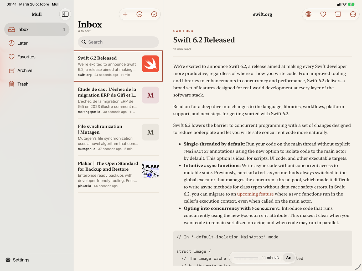362x271 pixels.
Task: Tap the Wi-Fi status icon
Action: pyautogui.click(x=344, y=4)
